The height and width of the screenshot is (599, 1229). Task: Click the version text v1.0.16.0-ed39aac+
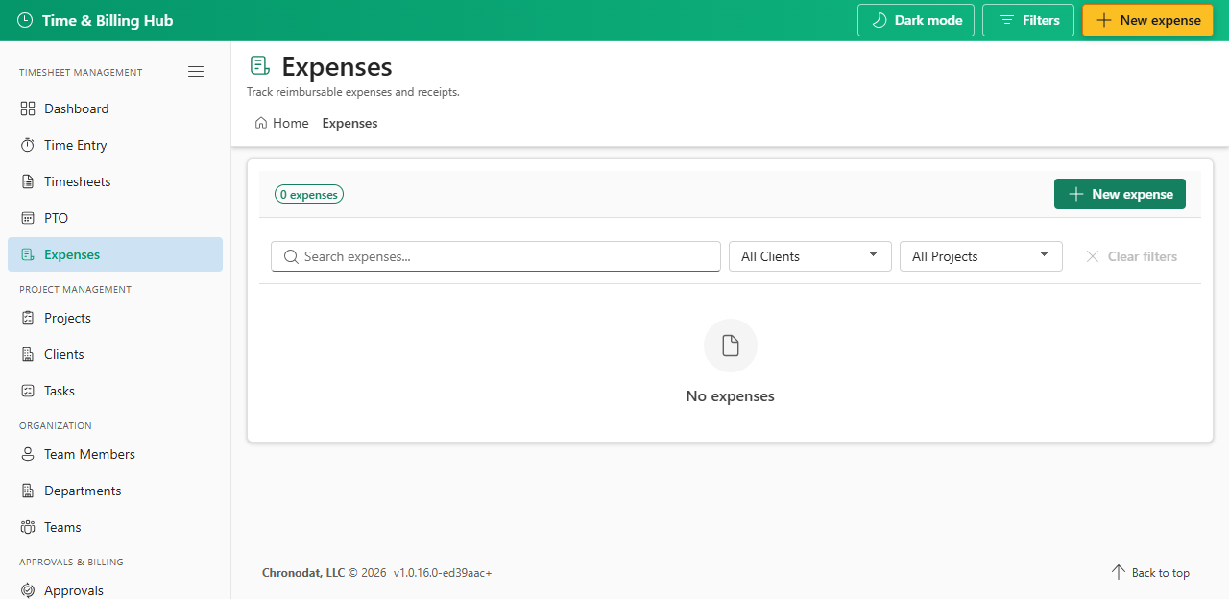(443, 572)
